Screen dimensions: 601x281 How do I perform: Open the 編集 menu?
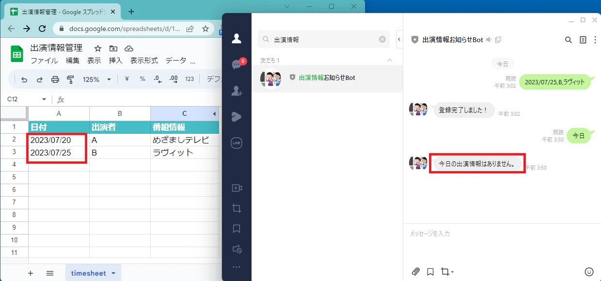click(x=73, y=61)
